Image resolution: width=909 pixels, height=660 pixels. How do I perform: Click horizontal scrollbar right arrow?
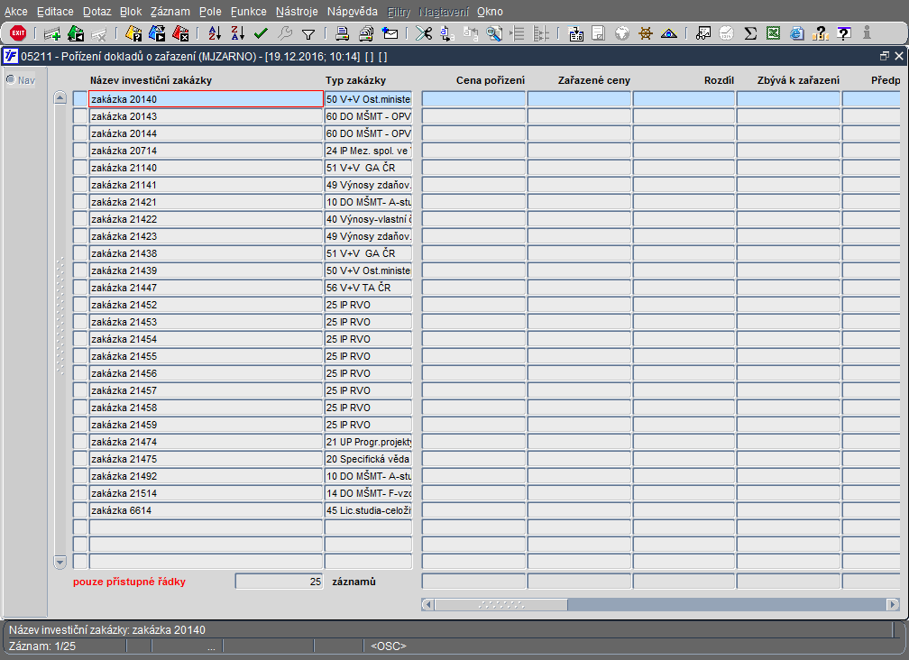tap(893, 605)
